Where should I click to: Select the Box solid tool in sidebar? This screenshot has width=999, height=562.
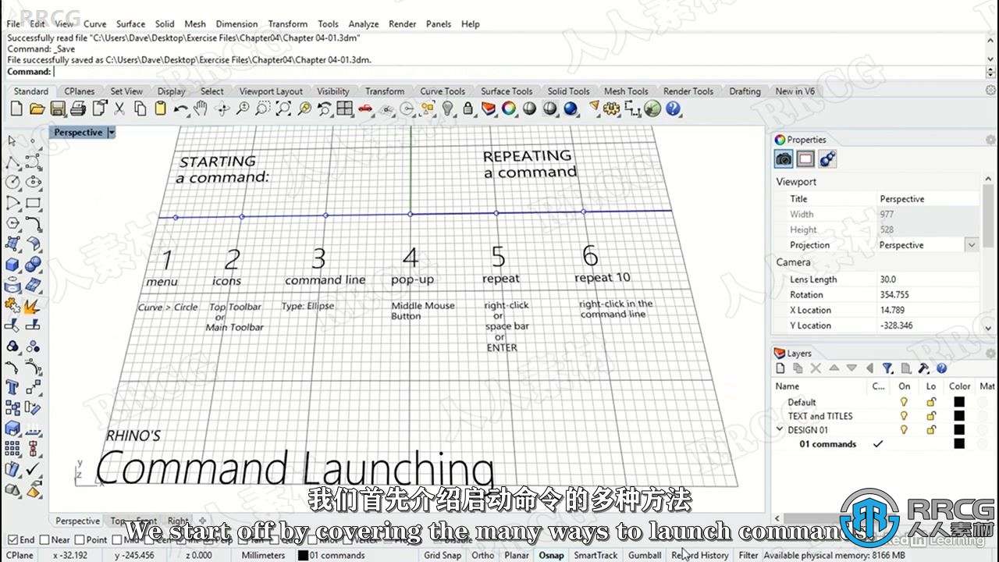point(12,265)
